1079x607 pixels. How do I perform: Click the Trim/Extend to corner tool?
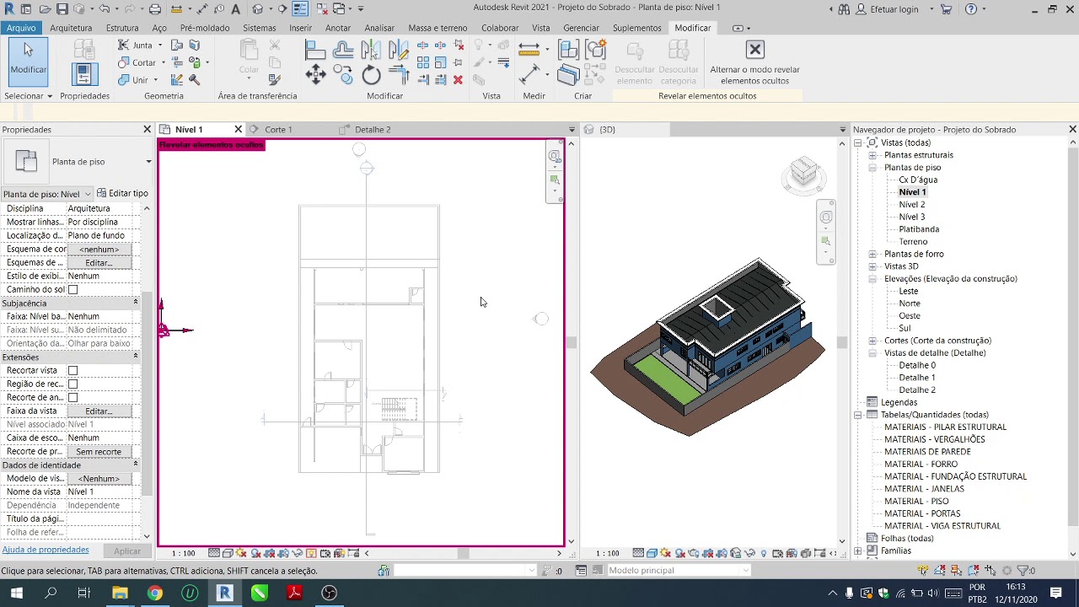coord(400,75)
